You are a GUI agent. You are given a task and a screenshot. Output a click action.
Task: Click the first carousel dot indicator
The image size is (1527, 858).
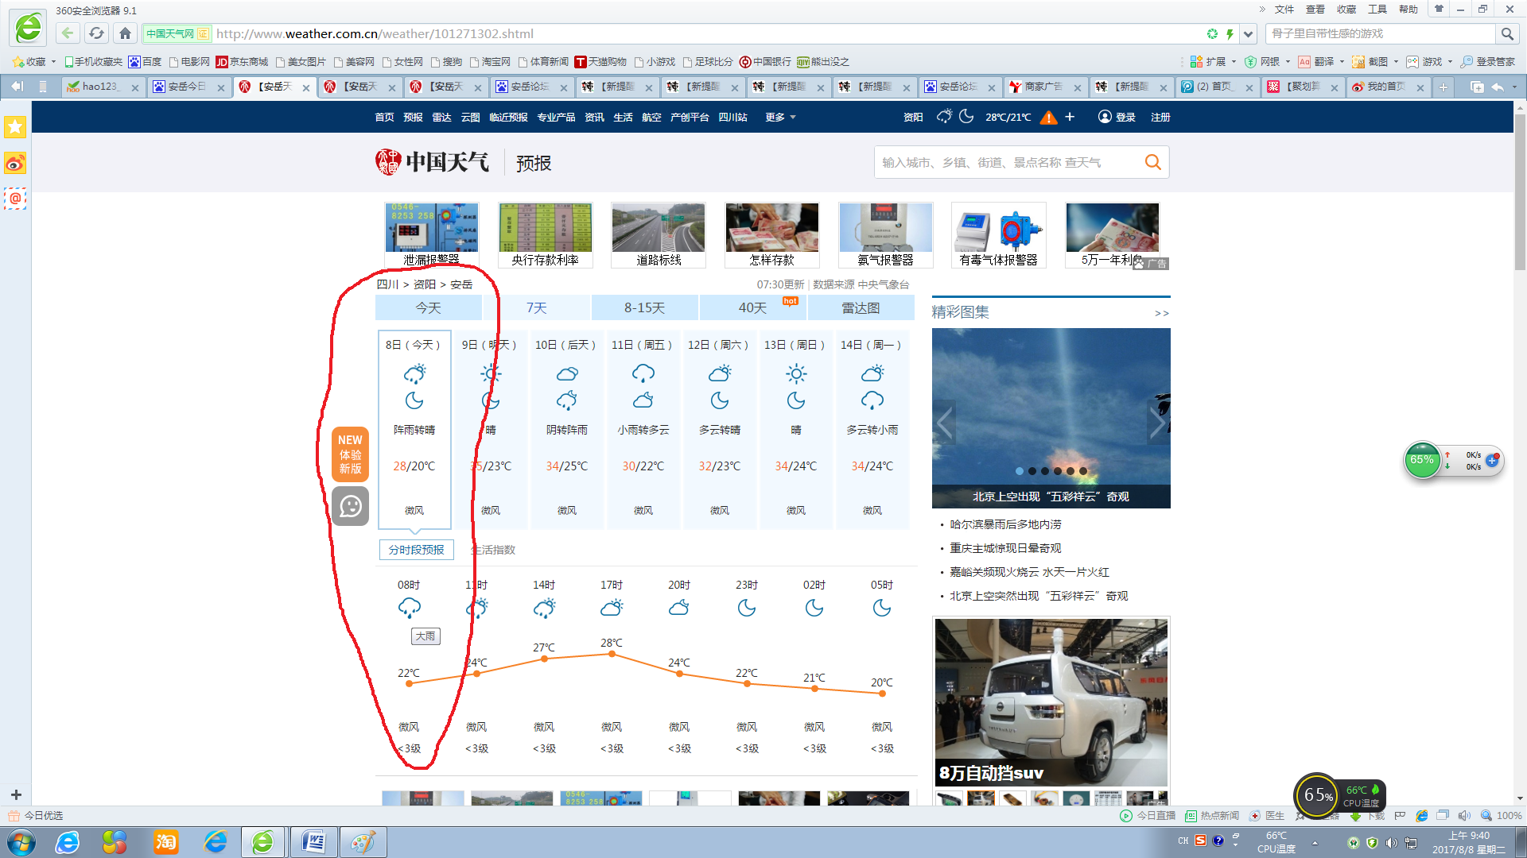tap(1020, 471)
